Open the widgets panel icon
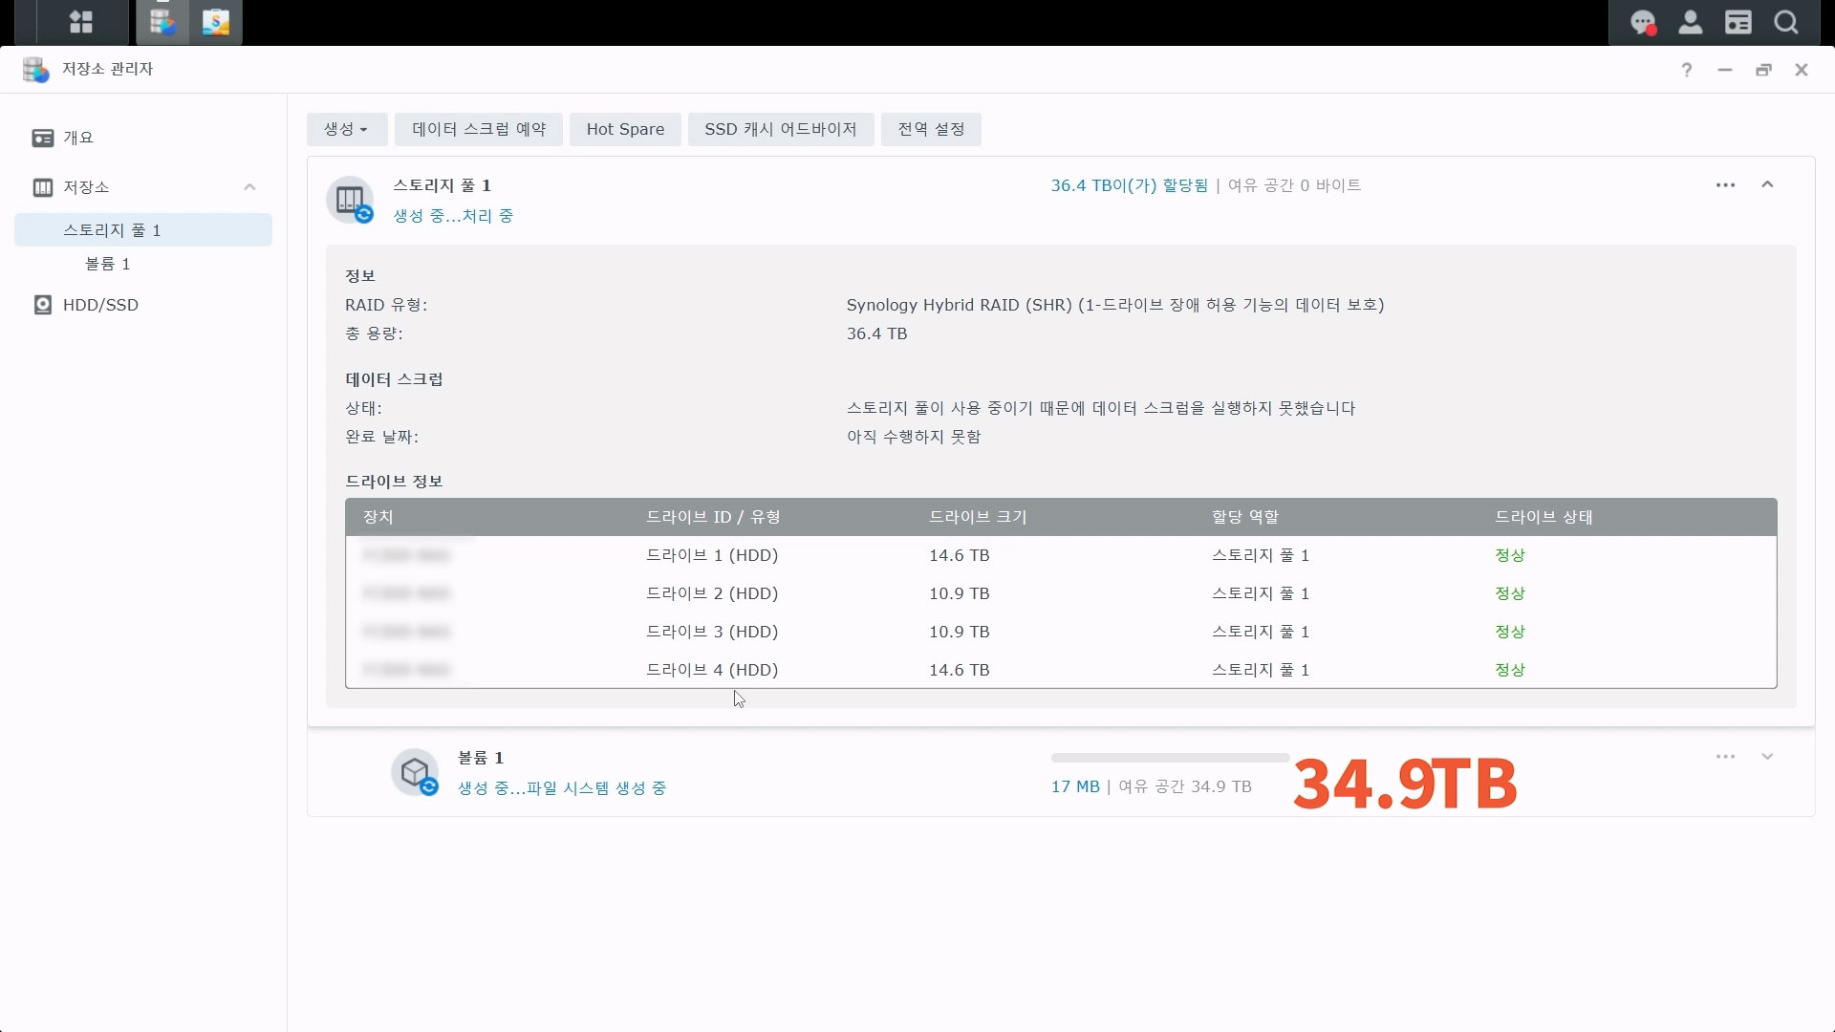The image size is (1835, 1032). [x=1738, y=22]
